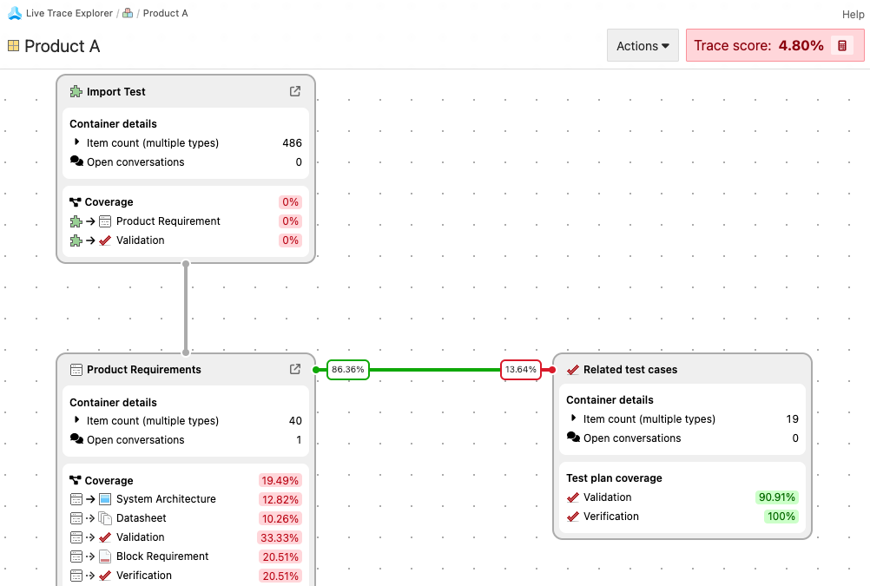Screen dimensions: 870x586
Task: Open the Help link
Action: pyautogui.click(x=852, y=14)
